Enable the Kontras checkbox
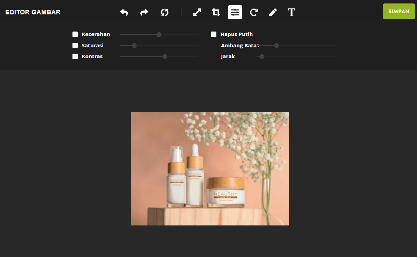 [75, 56]
